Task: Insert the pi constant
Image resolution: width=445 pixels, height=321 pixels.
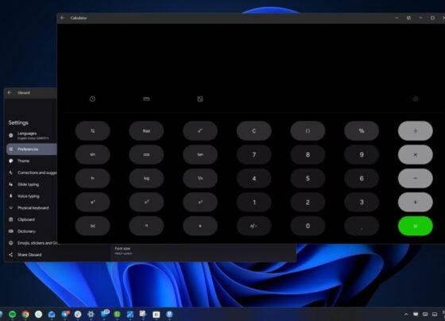Action: [x=146, y=226]
